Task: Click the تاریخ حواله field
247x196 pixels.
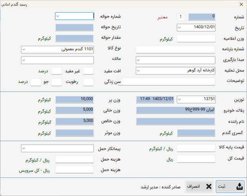Action: tap(74, 28)
